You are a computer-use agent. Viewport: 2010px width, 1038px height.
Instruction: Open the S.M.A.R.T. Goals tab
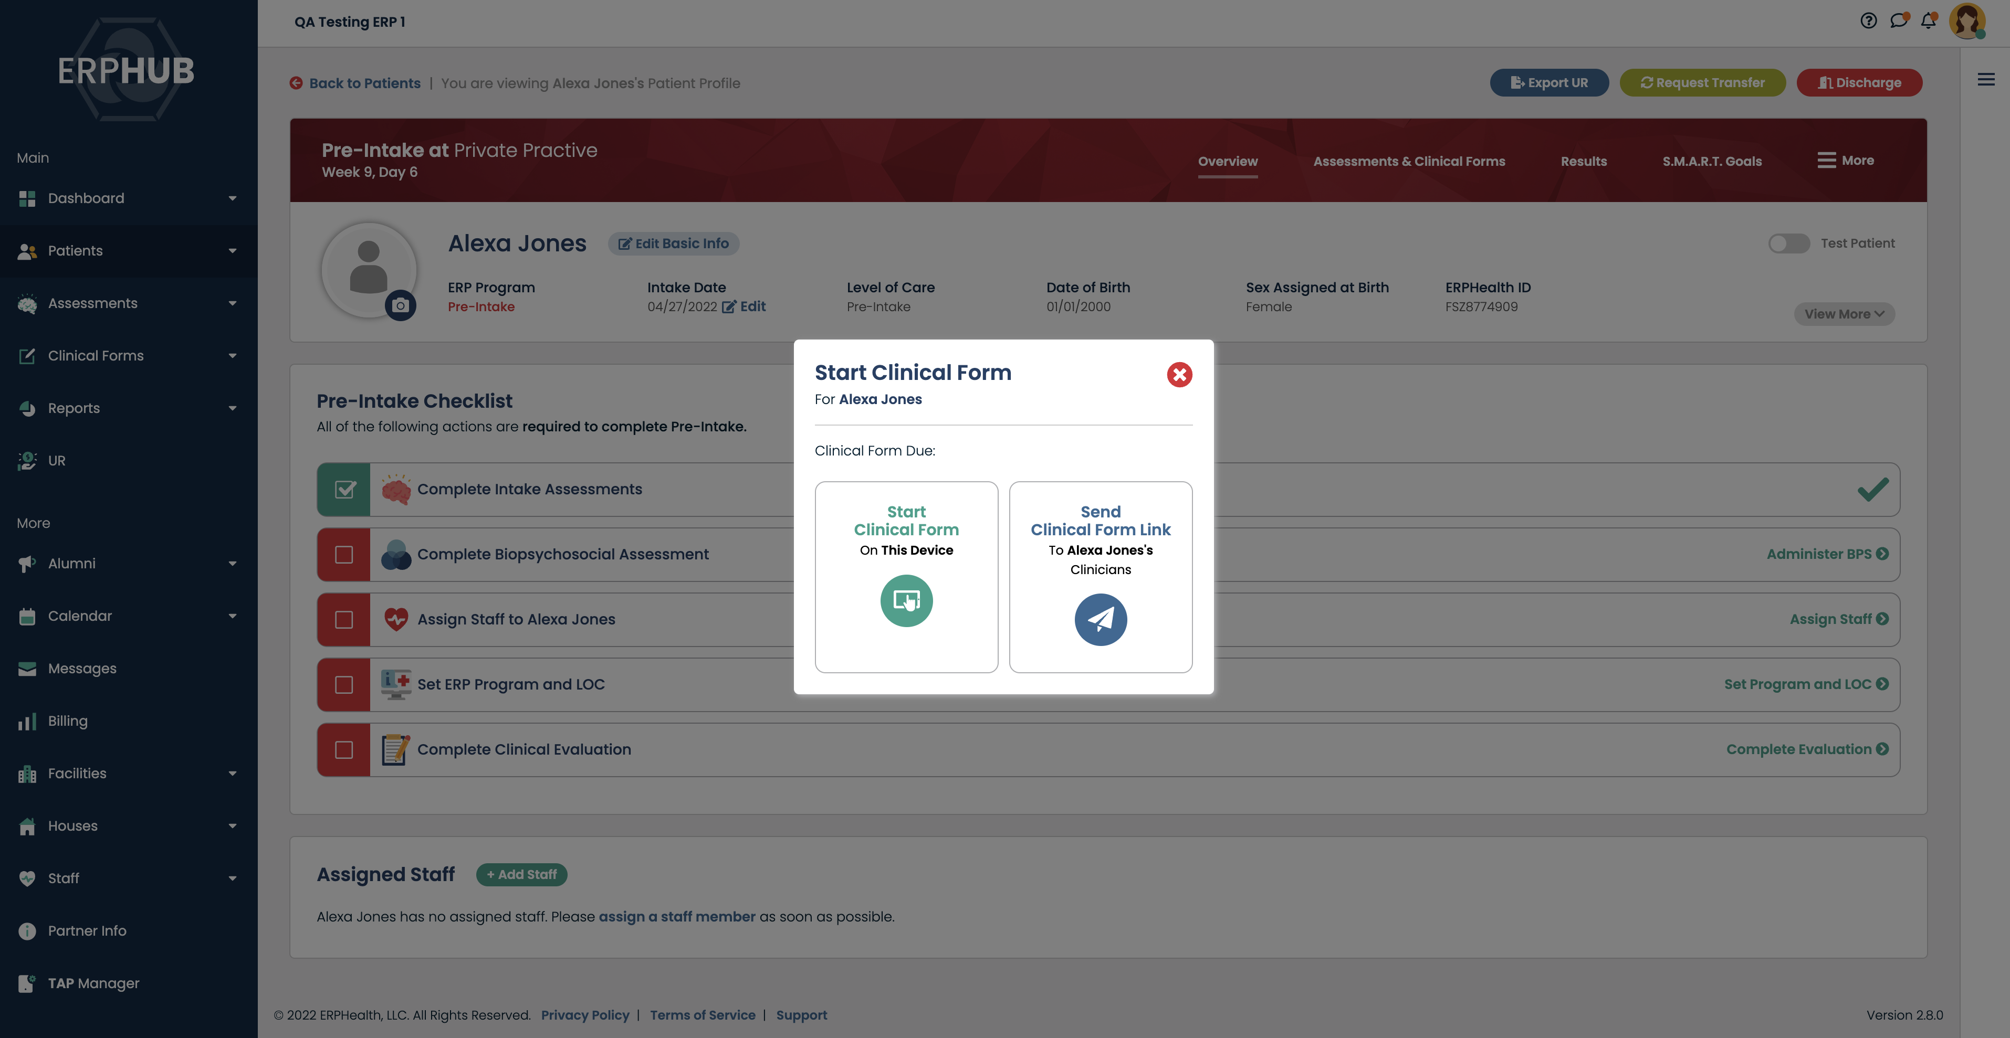1711,162
